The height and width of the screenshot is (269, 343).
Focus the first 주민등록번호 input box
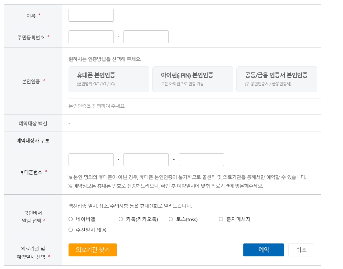(x=91, y=37)
